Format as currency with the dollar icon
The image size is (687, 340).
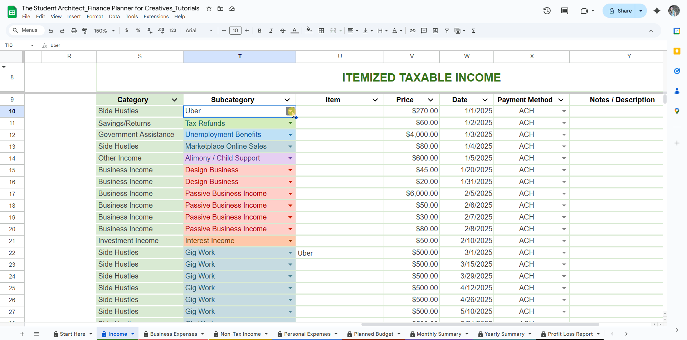point(127,31)
